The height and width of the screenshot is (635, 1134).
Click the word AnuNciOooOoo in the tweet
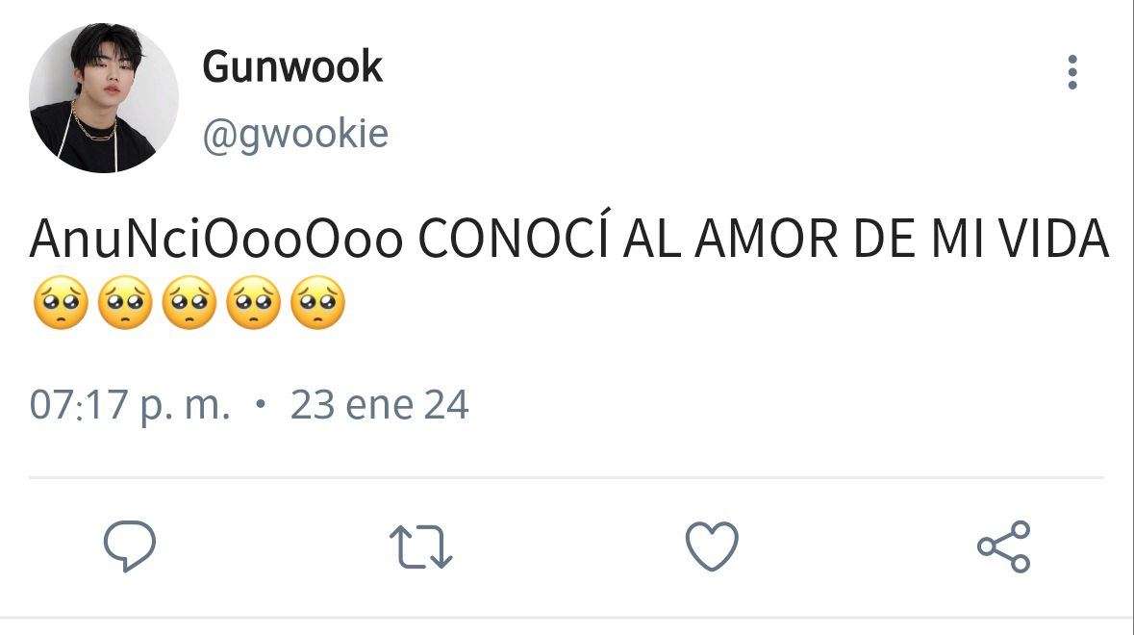tap(216, 239)
